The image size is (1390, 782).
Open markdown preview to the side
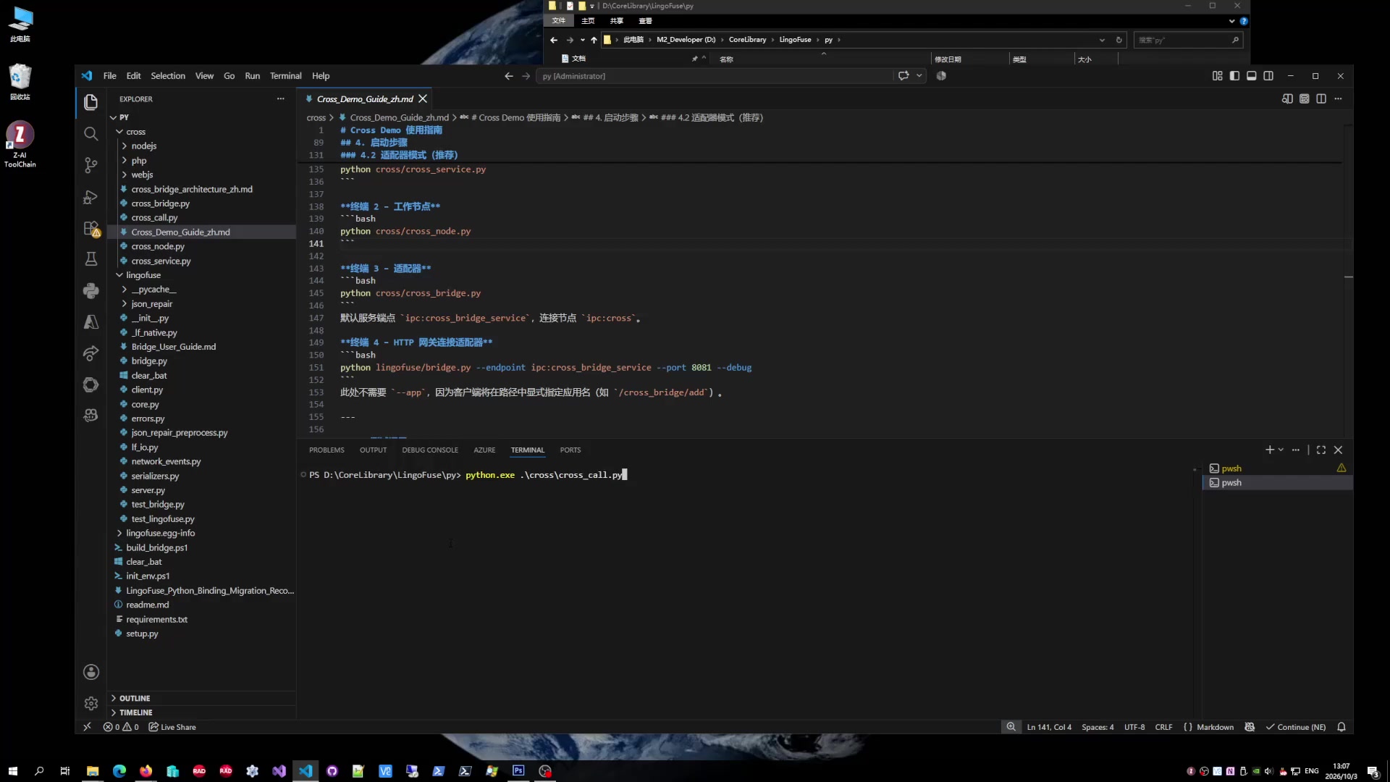pyautogui.click(x=1287, y=98)
